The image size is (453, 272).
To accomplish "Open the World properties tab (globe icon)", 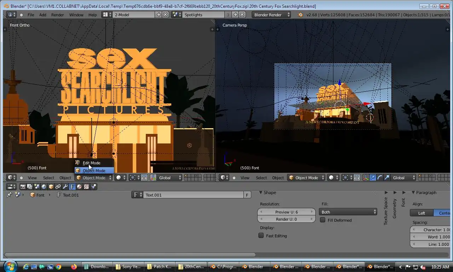I will [x=44, y=187].
